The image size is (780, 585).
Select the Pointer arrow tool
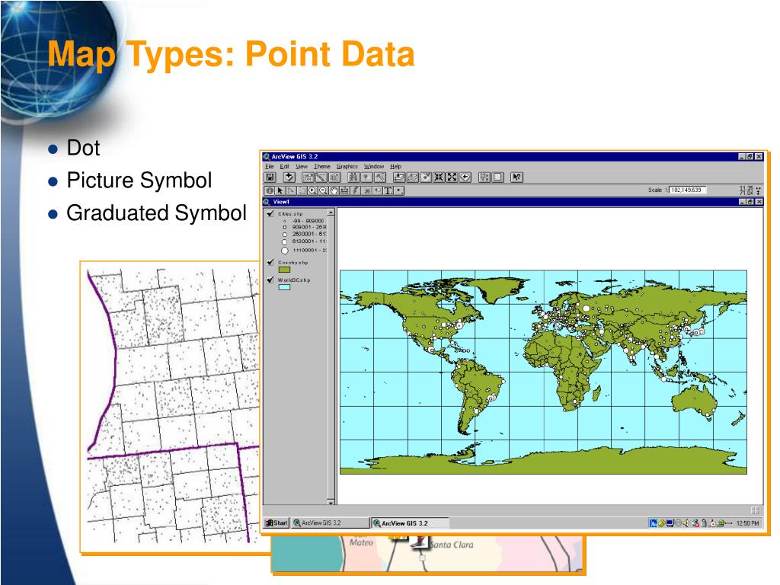tap(280, 190)
